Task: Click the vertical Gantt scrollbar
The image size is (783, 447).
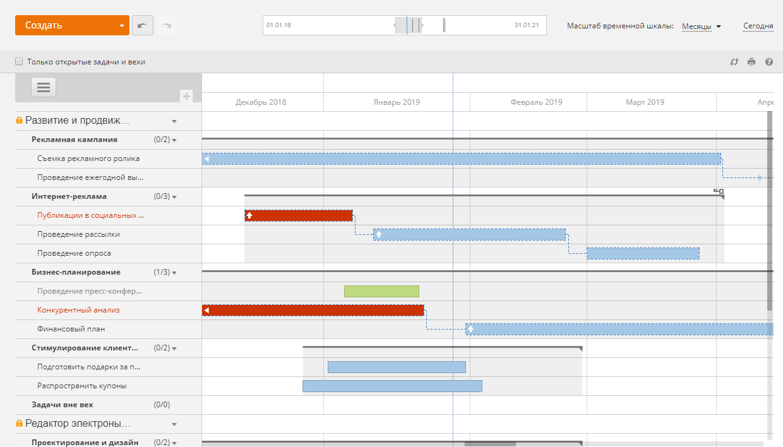Action: click(770, 211)
